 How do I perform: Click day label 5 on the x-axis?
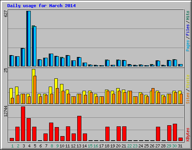[x=35, y=146]
